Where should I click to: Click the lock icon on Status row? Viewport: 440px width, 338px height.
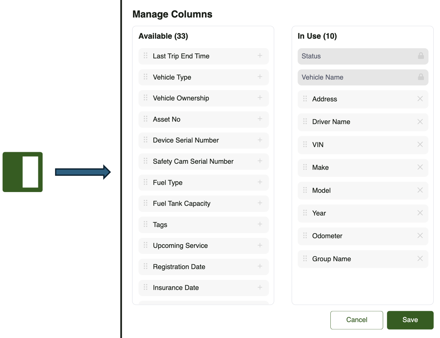click(x=421, y=55)
